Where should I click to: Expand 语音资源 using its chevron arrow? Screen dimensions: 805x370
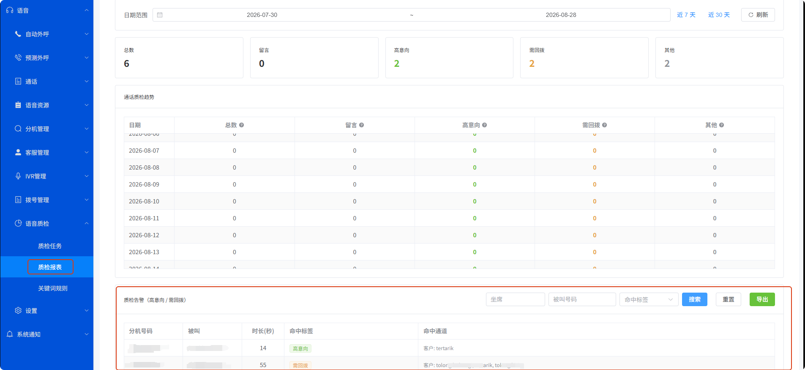[87, 105]
